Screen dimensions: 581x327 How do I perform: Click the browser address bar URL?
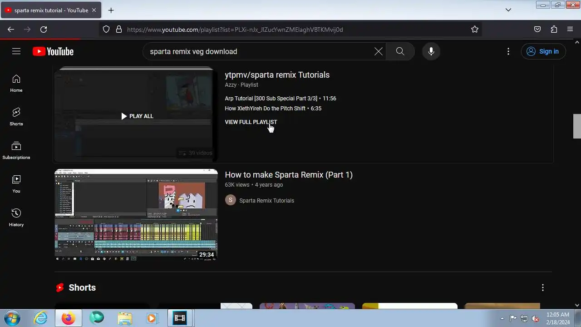tap(235, 30)
